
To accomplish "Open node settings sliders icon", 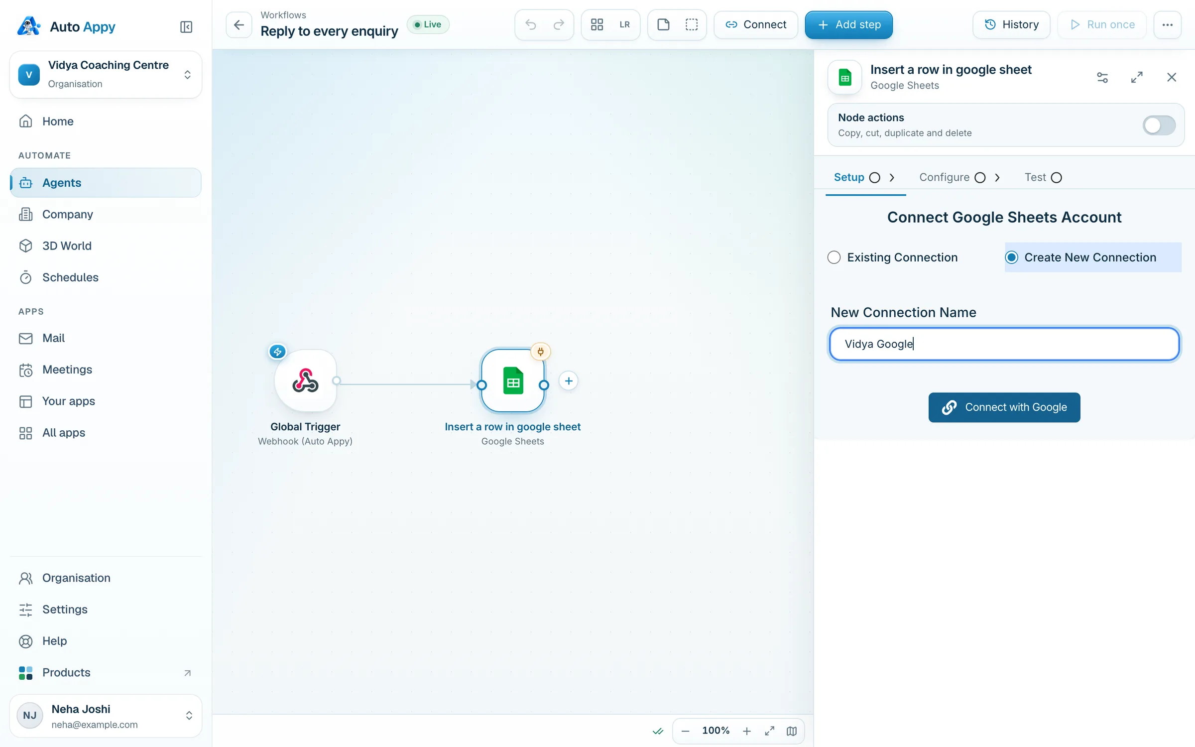I will 1102,77.
